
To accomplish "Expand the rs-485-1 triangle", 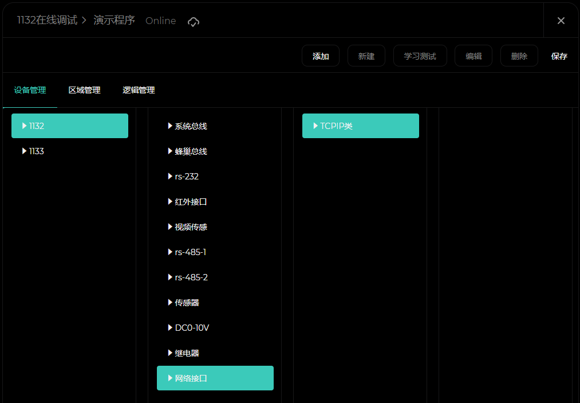I will (x=170, y=252).
